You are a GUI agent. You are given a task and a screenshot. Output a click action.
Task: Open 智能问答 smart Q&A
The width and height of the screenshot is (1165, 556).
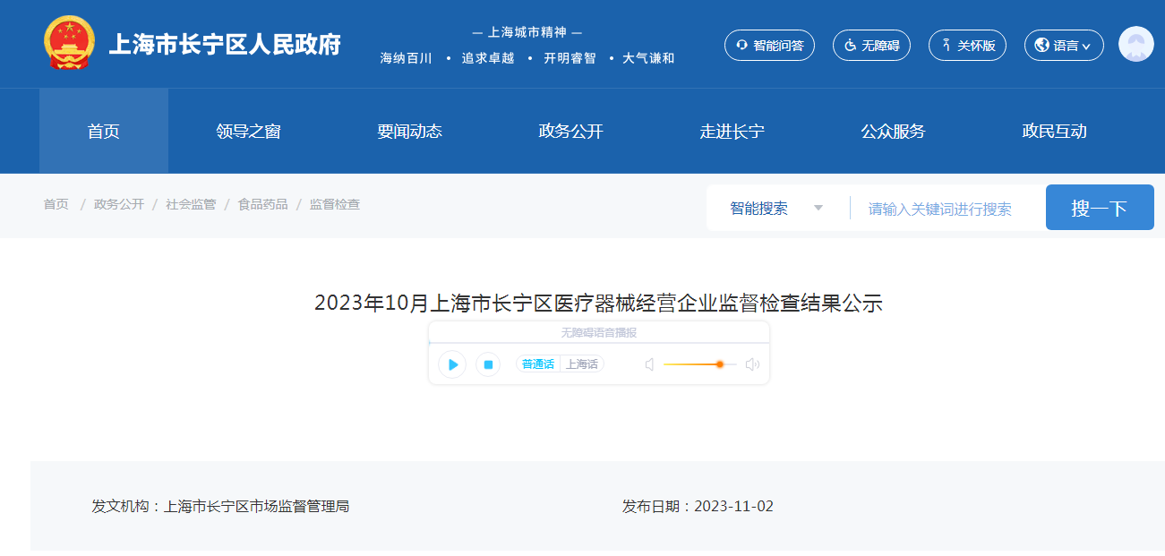point(769,45)
